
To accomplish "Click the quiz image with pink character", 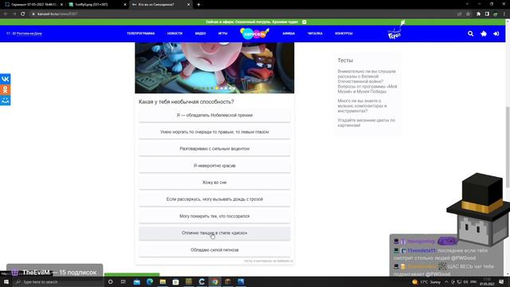I will click(x=214, y=68).
